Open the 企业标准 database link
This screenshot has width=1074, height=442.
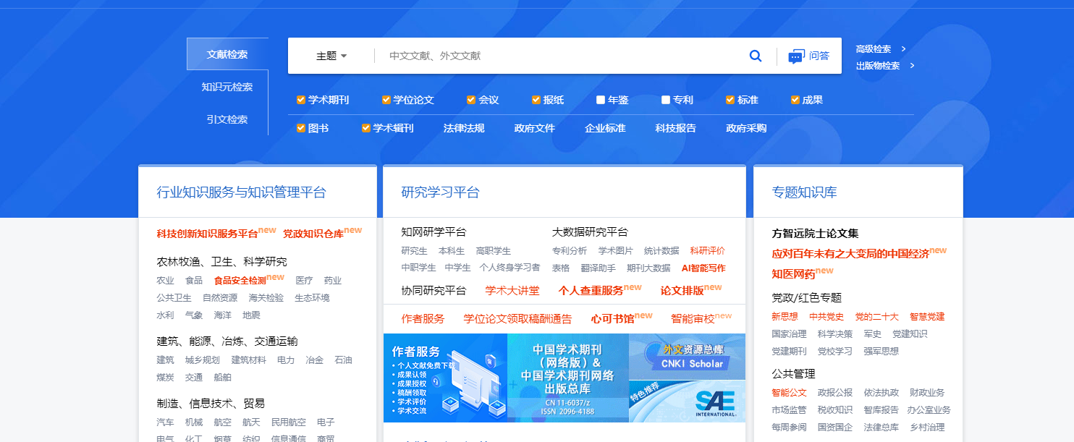tap(605, 128)
